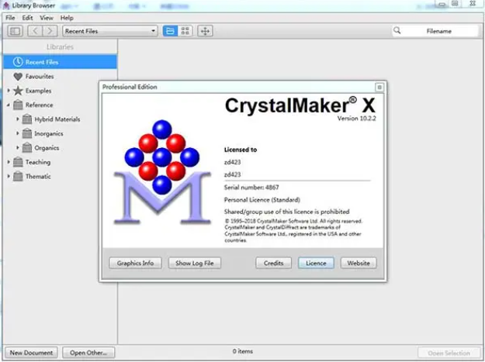The height and width of the screenshot is (362, 485).
Task: Click the Licence button
Action: click(x=316, y=263)
